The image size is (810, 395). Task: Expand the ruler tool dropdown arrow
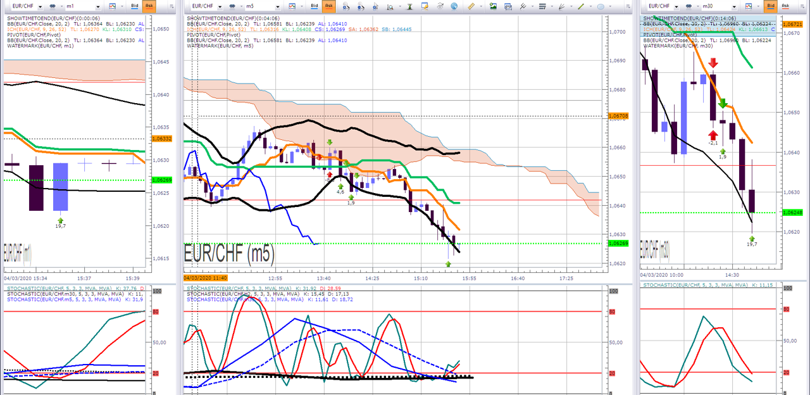[481, 6]
